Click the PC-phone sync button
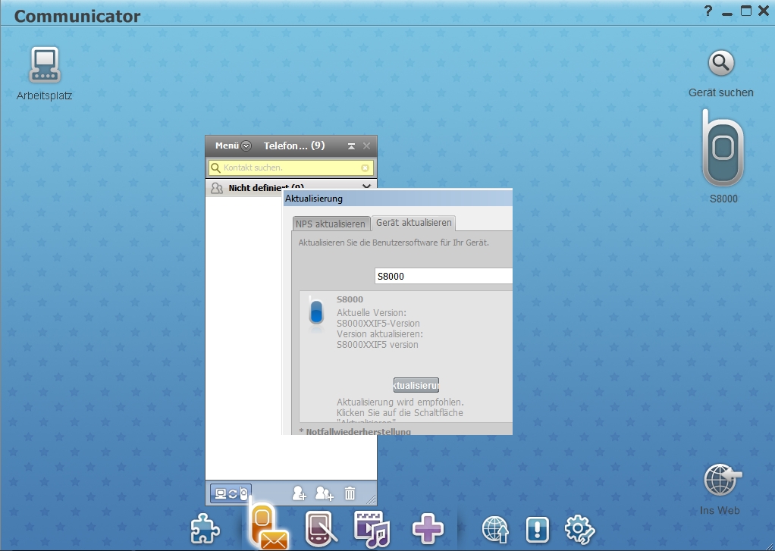The height and width of the screenshot is (551, 775). pos(231,493)
